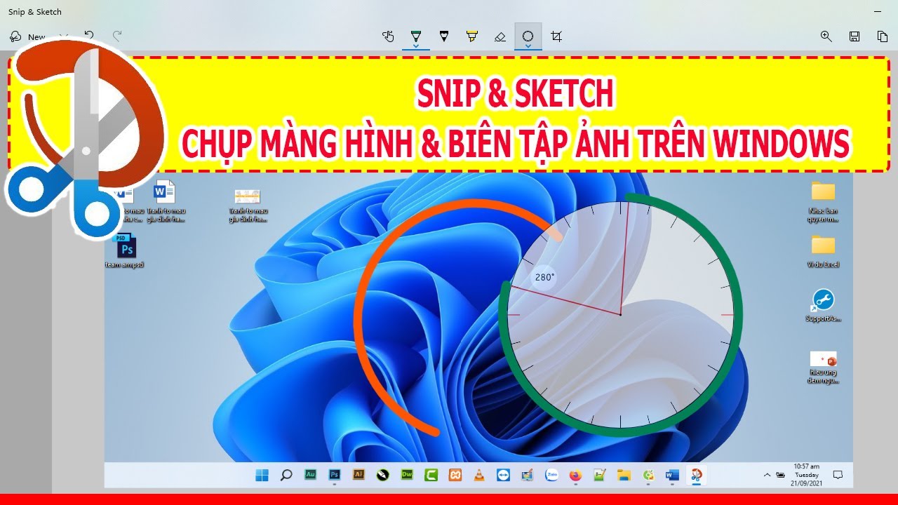Toggle the Touch Writing tool

[x=388, y=36]
